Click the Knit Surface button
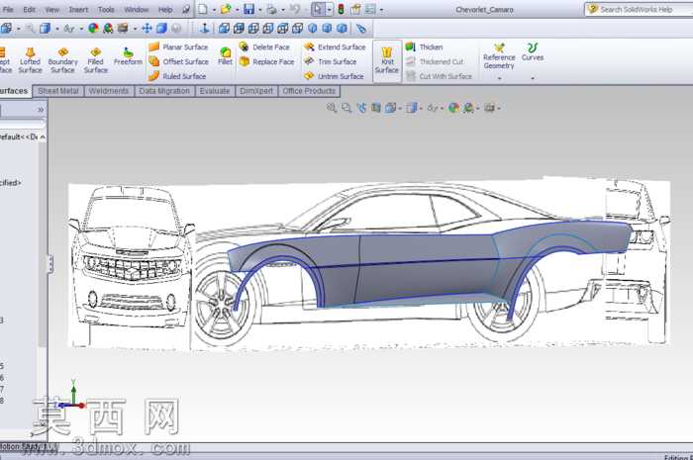The width and height of the screenshot is (693, 460). pyautogui.click(x=387, y=61)
